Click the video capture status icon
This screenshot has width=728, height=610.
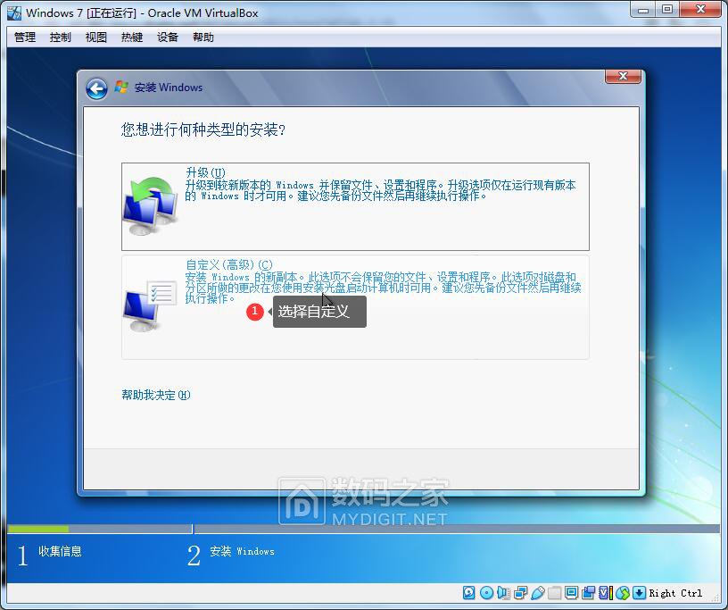(588, 593)
